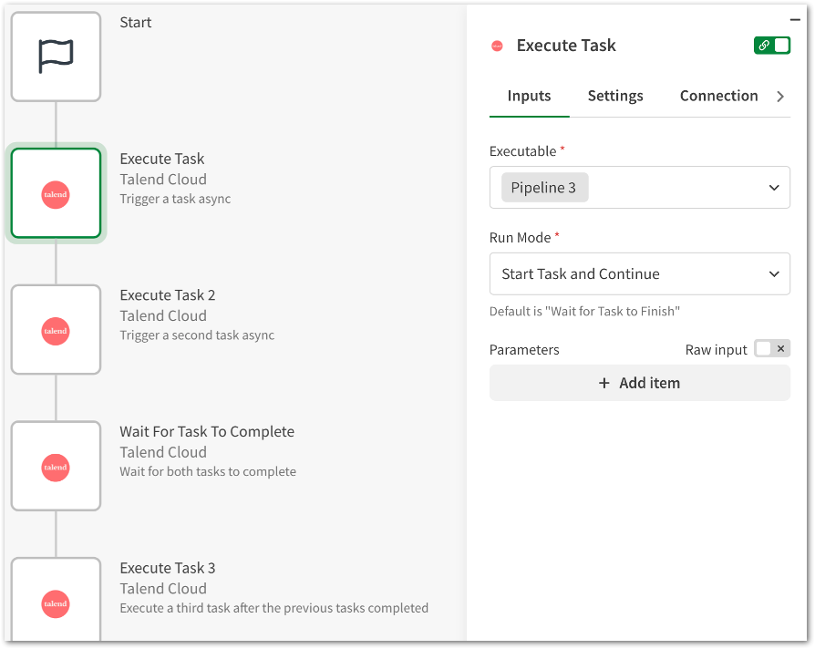Screen dimensions: 815x649
Task: Select the Pipeline 3 chip
Action: tap(544, 187)
